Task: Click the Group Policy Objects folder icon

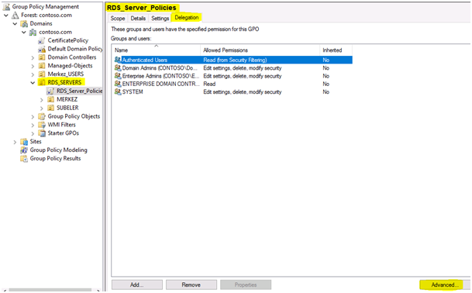Action: (42, 116)
